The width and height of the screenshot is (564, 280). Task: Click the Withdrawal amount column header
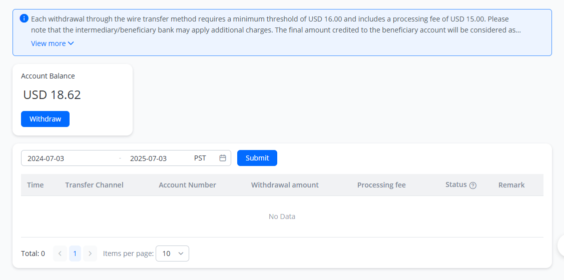click(x=285, y=185)
